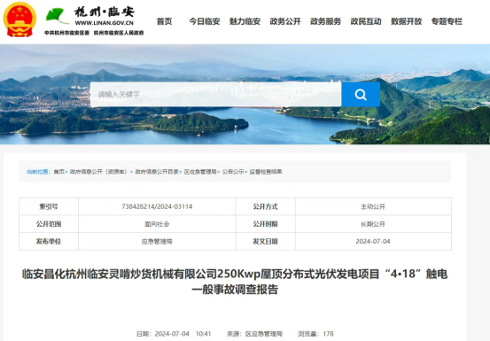Click 政府信息公开目录 breadcrumb link

[x=157, y=172]
